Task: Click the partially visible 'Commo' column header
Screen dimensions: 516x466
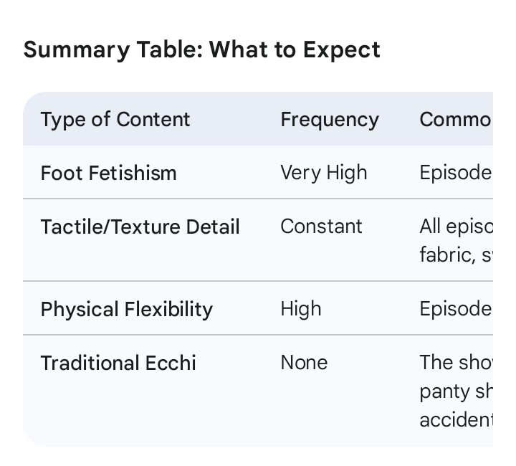Action: point(456,119)
